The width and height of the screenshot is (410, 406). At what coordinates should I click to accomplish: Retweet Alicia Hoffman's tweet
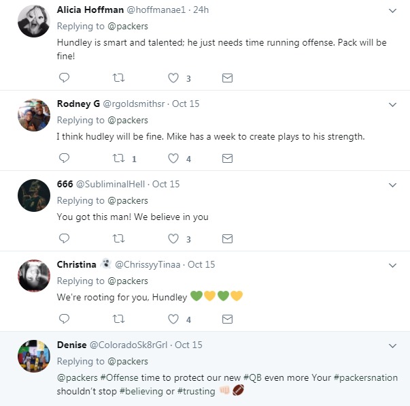coord(119,78)
